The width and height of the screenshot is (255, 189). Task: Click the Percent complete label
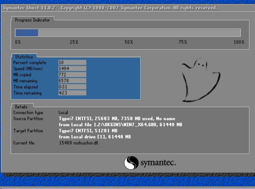coord(30,63)
